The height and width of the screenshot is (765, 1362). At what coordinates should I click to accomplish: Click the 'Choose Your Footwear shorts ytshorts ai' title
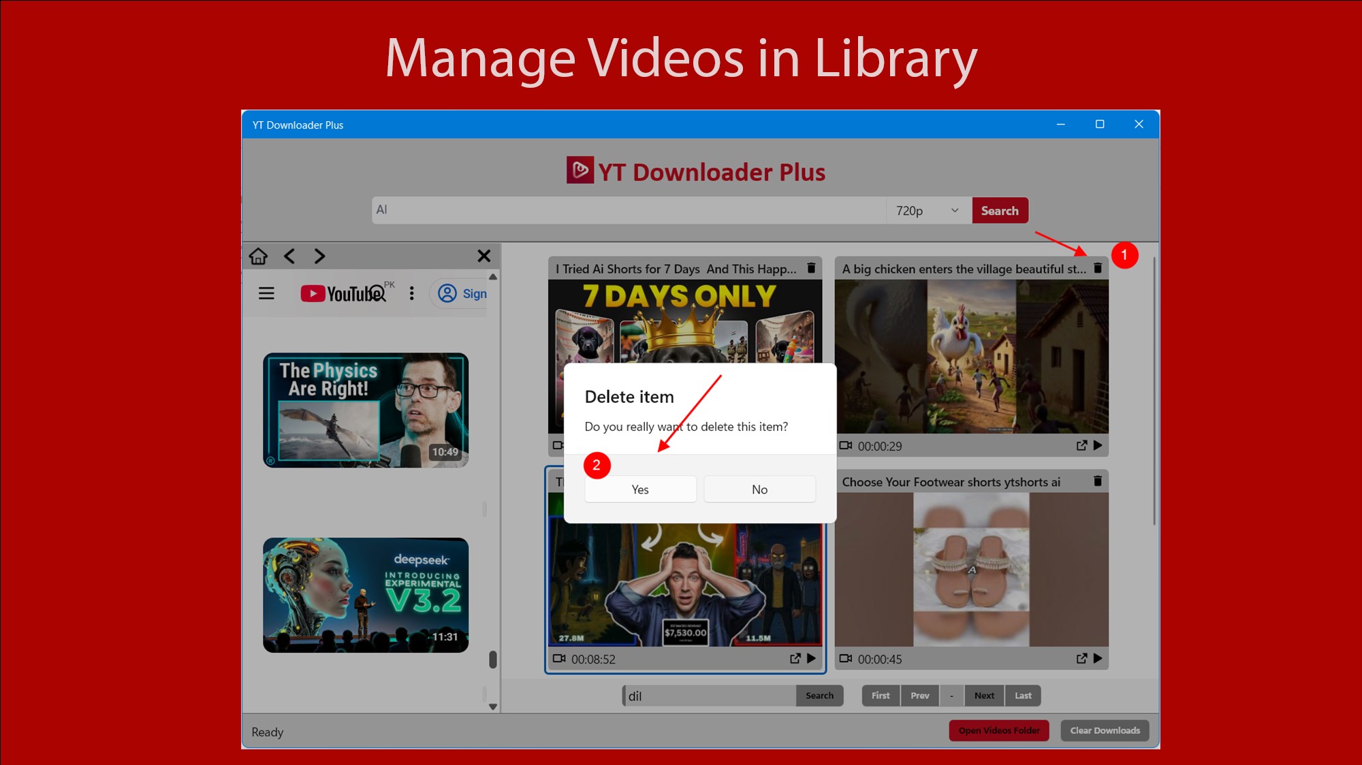click(x=951, y=482)
